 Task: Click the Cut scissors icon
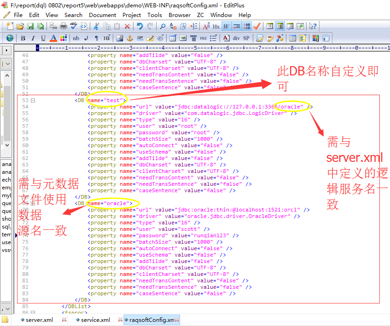[x=97, y=26]
